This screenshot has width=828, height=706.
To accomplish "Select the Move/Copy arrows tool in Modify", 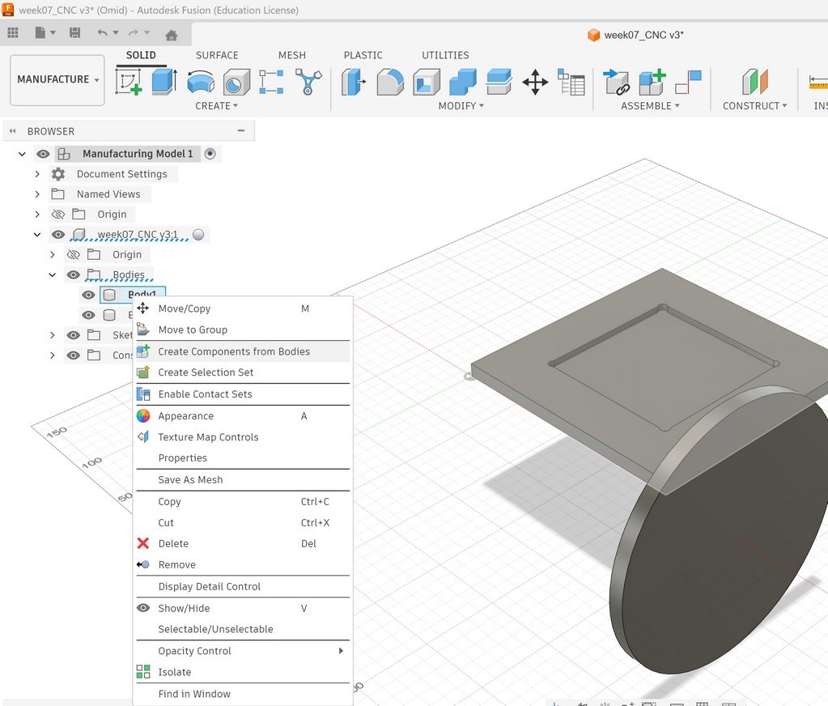I will pyautogui.click(x=534, y=81).
